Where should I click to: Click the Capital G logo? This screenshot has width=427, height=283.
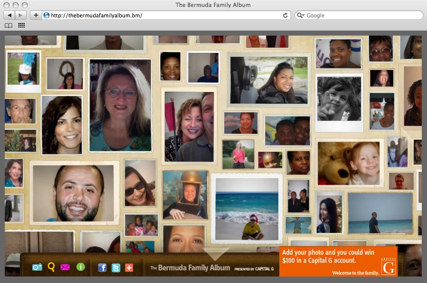click(x=388, y=267)
